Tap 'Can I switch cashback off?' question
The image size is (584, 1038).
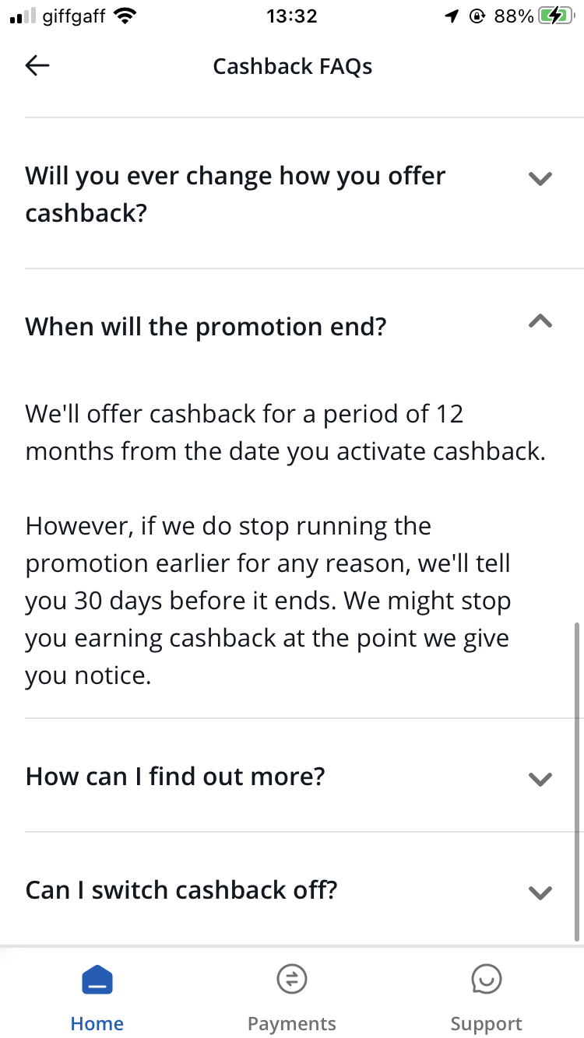pyautogui.click(x=181, y=889)
